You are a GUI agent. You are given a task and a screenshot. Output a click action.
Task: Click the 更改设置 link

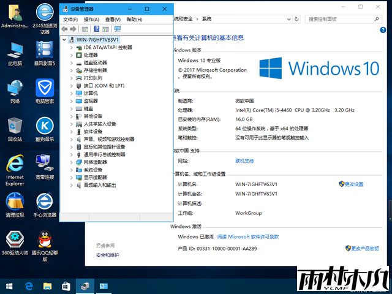pyautogui.click(x=353, y=184)
